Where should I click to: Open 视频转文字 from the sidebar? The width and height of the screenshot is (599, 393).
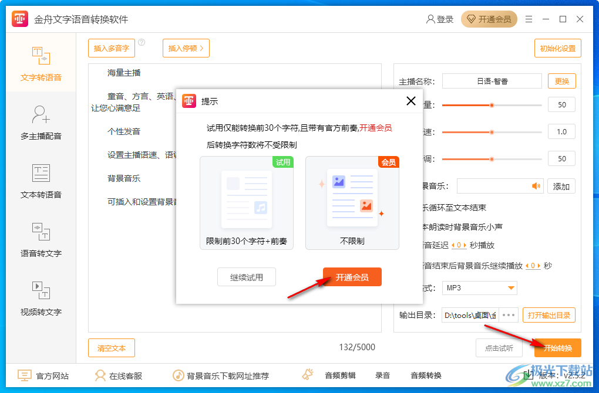(x=41, y=300)
